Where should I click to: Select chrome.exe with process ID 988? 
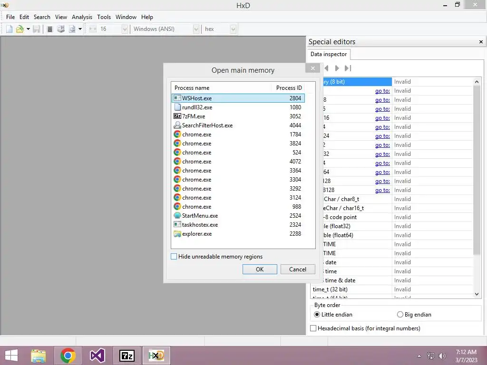[238, 206]
